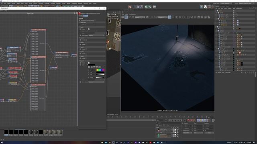Screen dimensions: 257x144
Task: Click the notification icon at taskbar's far right
Action: click(254, 142)
